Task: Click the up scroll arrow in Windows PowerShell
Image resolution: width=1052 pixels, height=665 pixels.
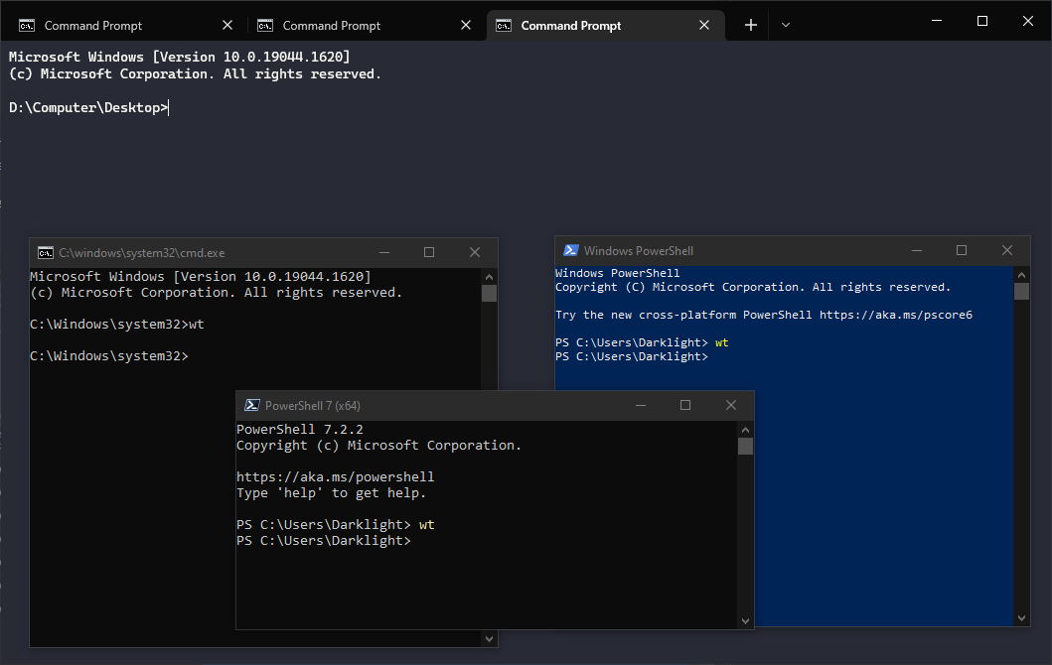Action: pos(1021,274)
